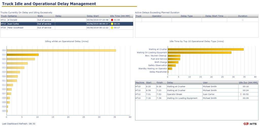Select the Peter Goodhead operator cell
Screen dimensions: 260x127
[22, 28]
